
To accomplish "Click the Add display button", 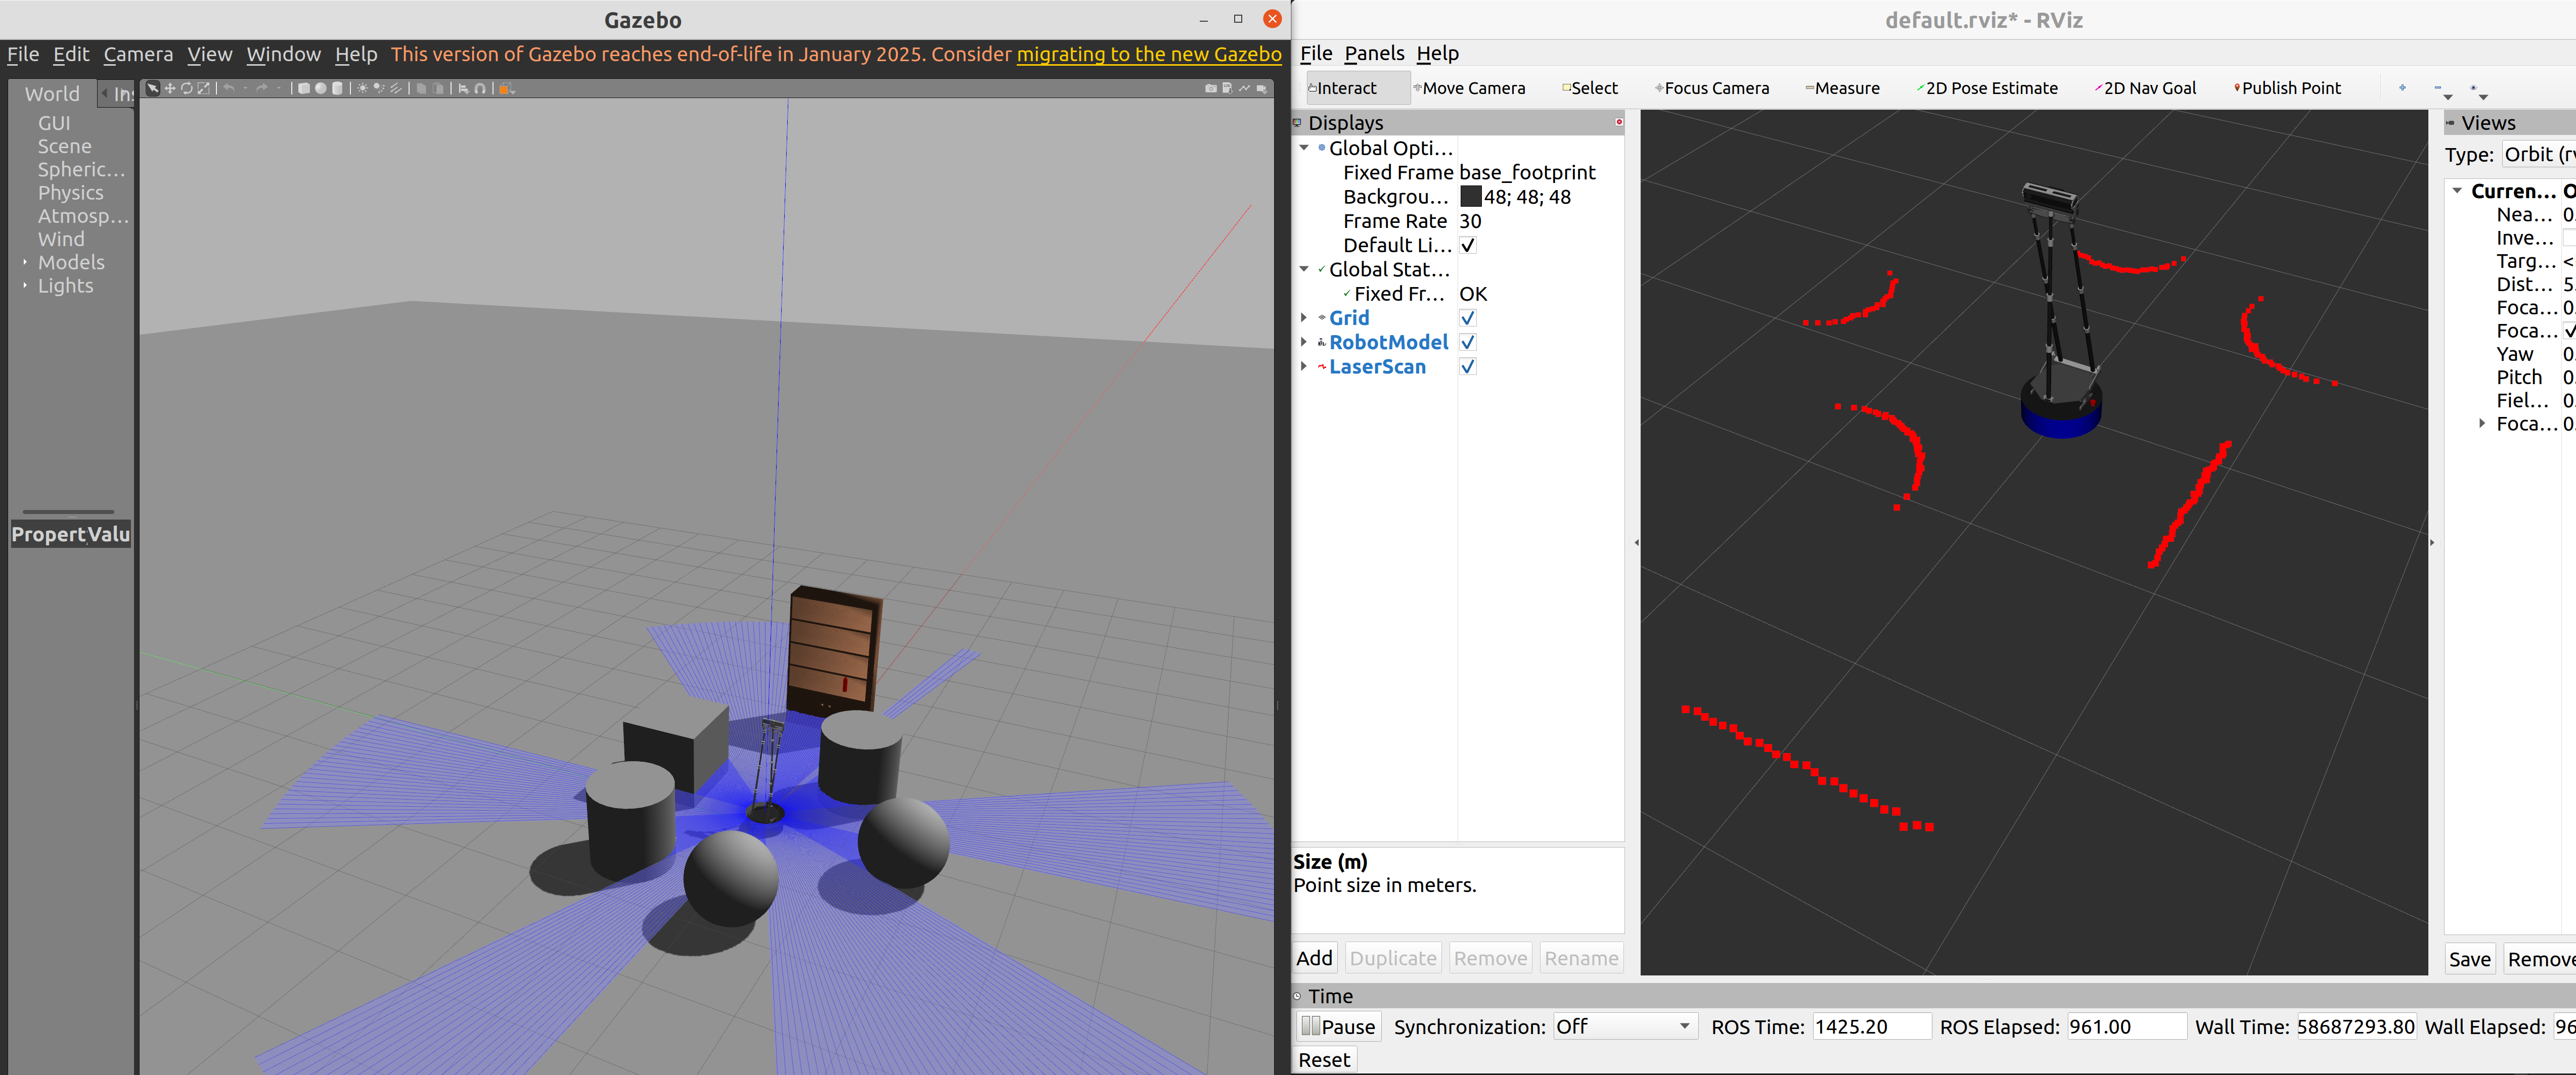I will tap(1314, 958).
